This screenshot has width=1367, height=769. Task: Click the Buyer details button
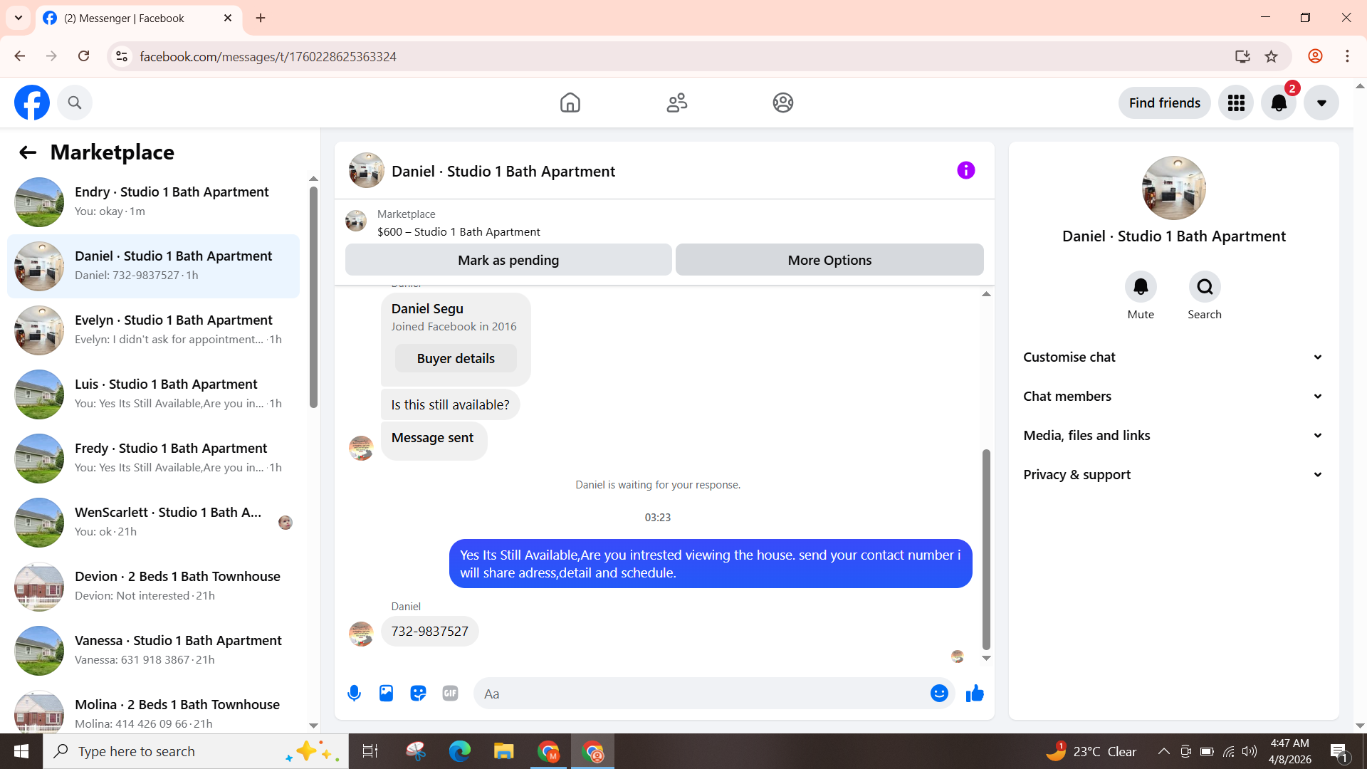pos(456,359)
